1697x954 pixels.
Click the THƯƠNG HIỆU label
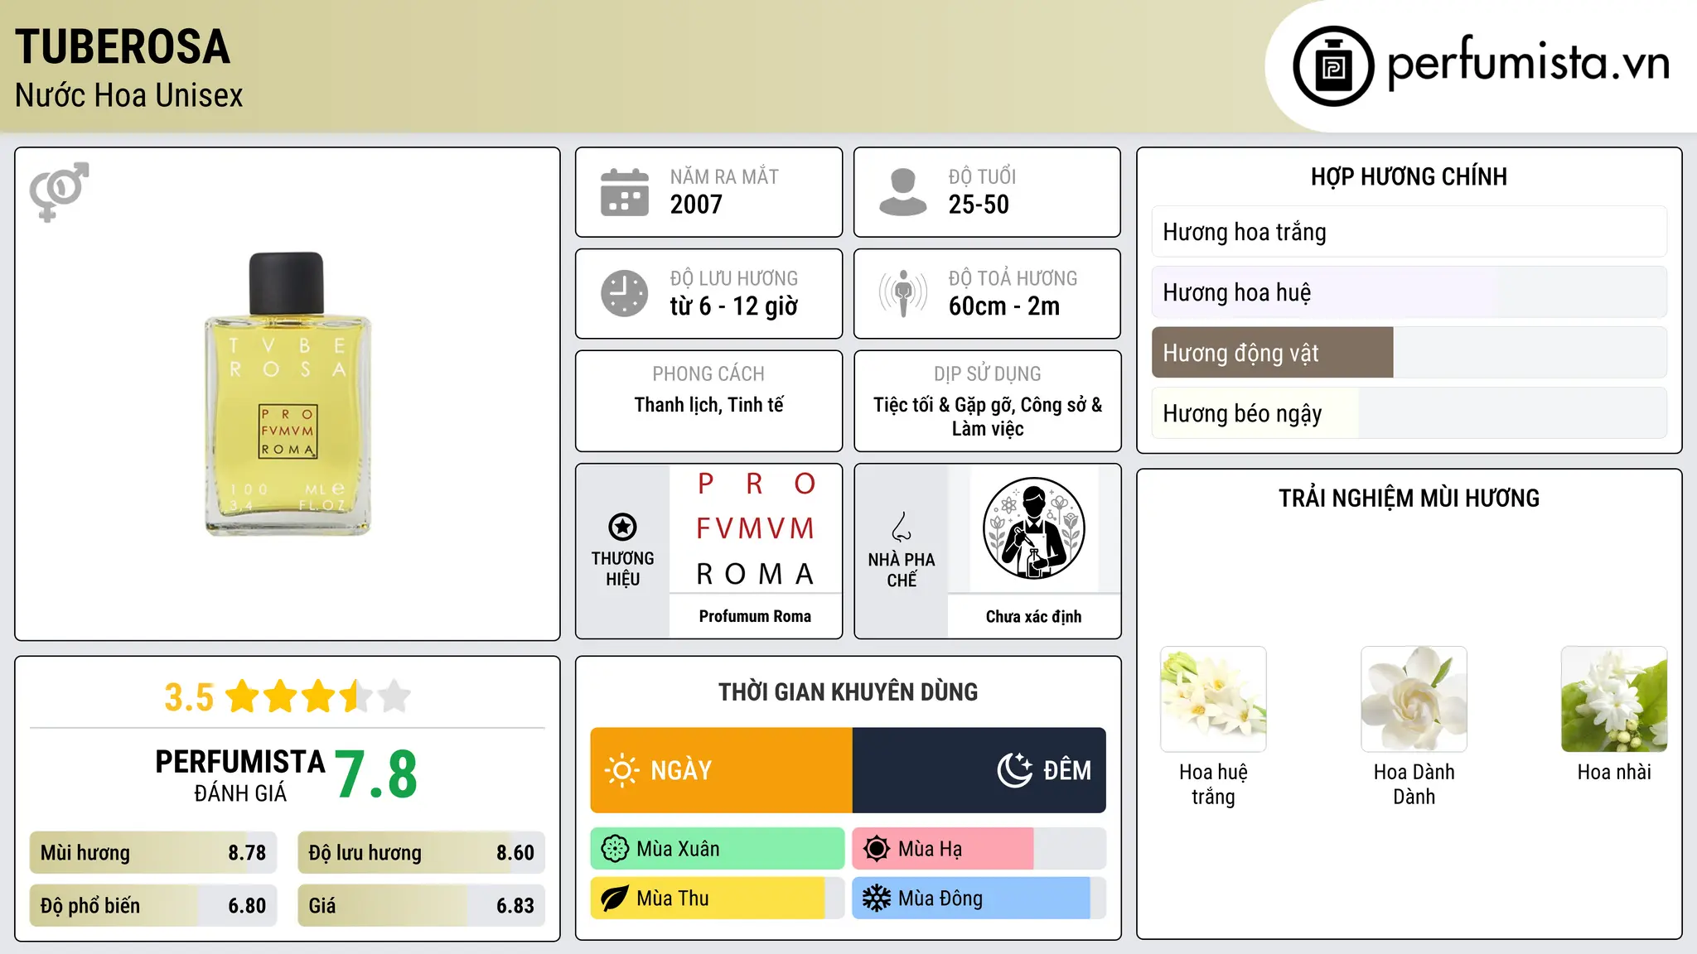pos(622,568)
